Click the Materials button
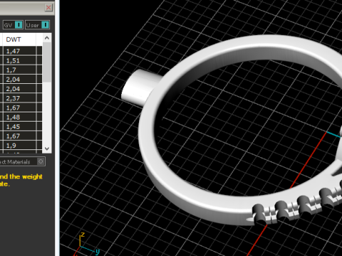This screenshot has width=342, height=256. click(22, 161)
